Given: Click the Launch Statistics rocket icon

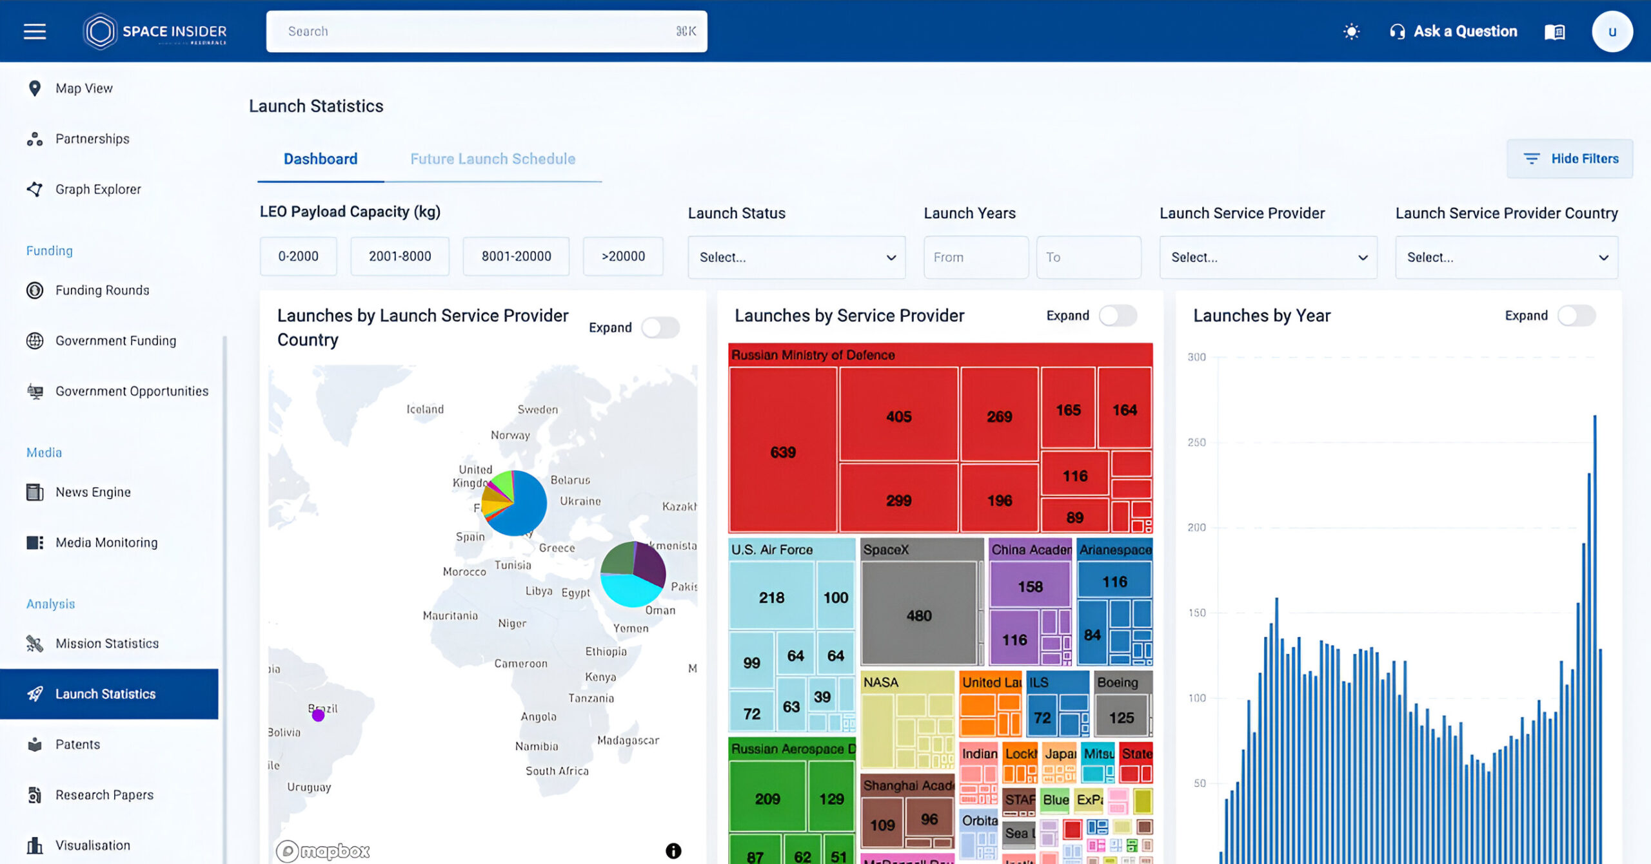Looking at the screenshot, I should tap(35, 694).
